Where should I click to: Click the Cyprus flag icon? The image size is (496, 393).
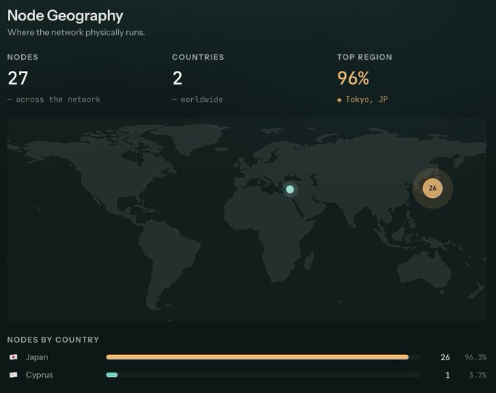(x=13, y=375)
